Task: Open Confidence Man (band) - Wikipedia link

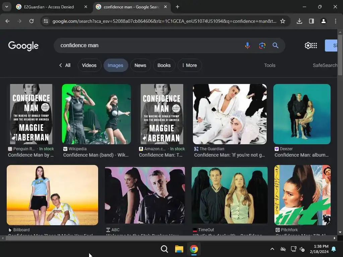Action: click(x=96, y=155)
